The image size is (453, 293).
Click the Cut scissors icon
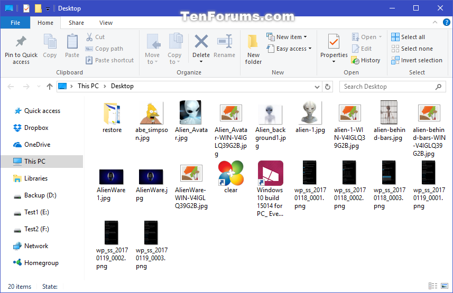[89, 37]
